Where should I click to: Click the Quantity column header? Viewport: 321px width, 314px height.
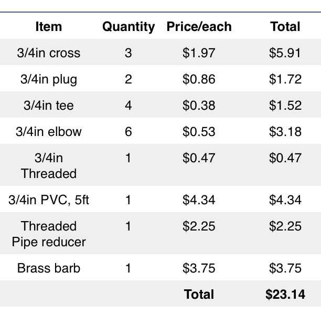click(129, 27)
